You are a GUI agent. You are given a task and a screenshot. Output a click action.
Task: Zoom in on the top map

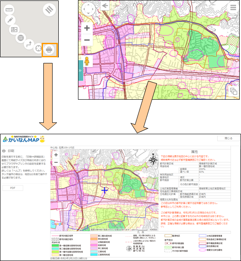87,28
